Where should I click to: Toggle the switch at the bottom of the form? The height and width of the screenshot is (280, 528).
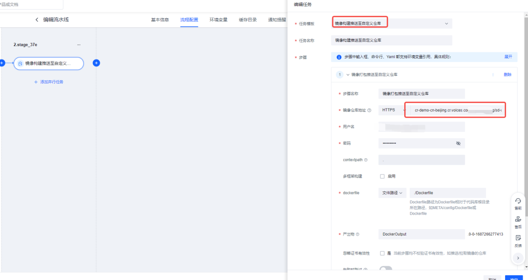click(386, 269)
